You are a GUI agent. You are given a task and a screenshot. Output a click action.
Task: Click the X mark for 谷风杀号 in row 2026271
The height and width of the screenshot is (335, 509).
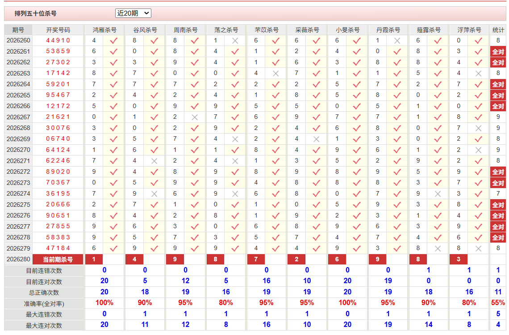tap(154, 161)
